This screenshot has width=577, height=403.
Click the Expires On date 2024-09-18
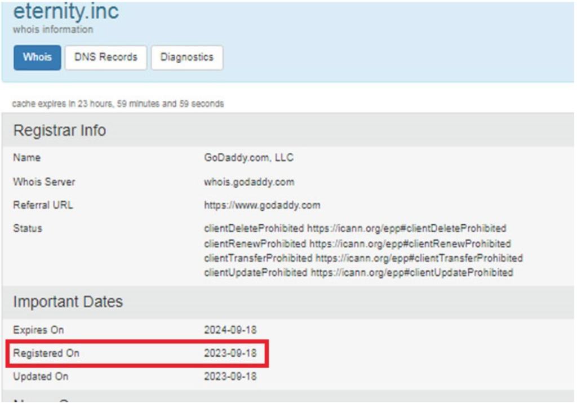pos(230,330)
